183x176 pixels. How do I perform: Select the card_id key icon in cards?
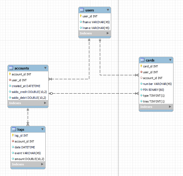coord(141,66)
